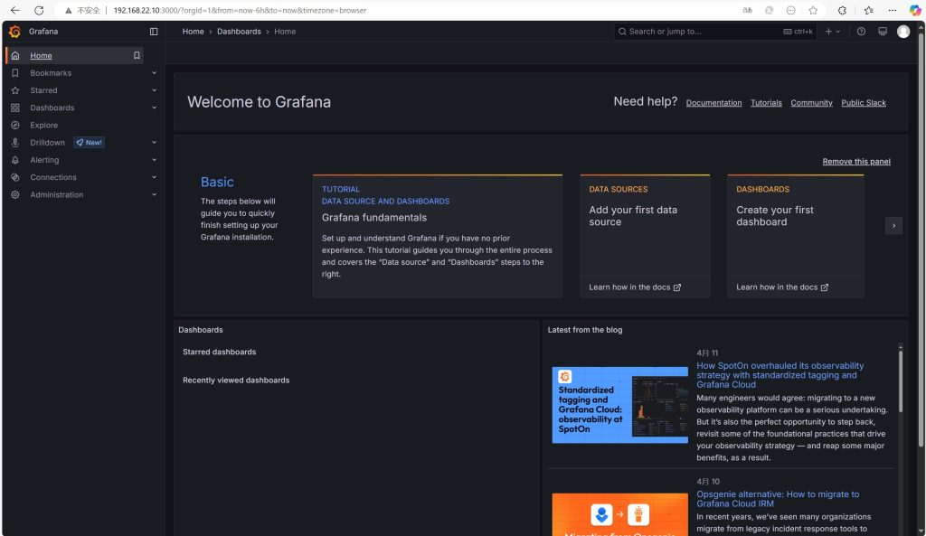
Task: Expand the Administration section chevron
Action: pyautogui.click(x=154, y=195)
